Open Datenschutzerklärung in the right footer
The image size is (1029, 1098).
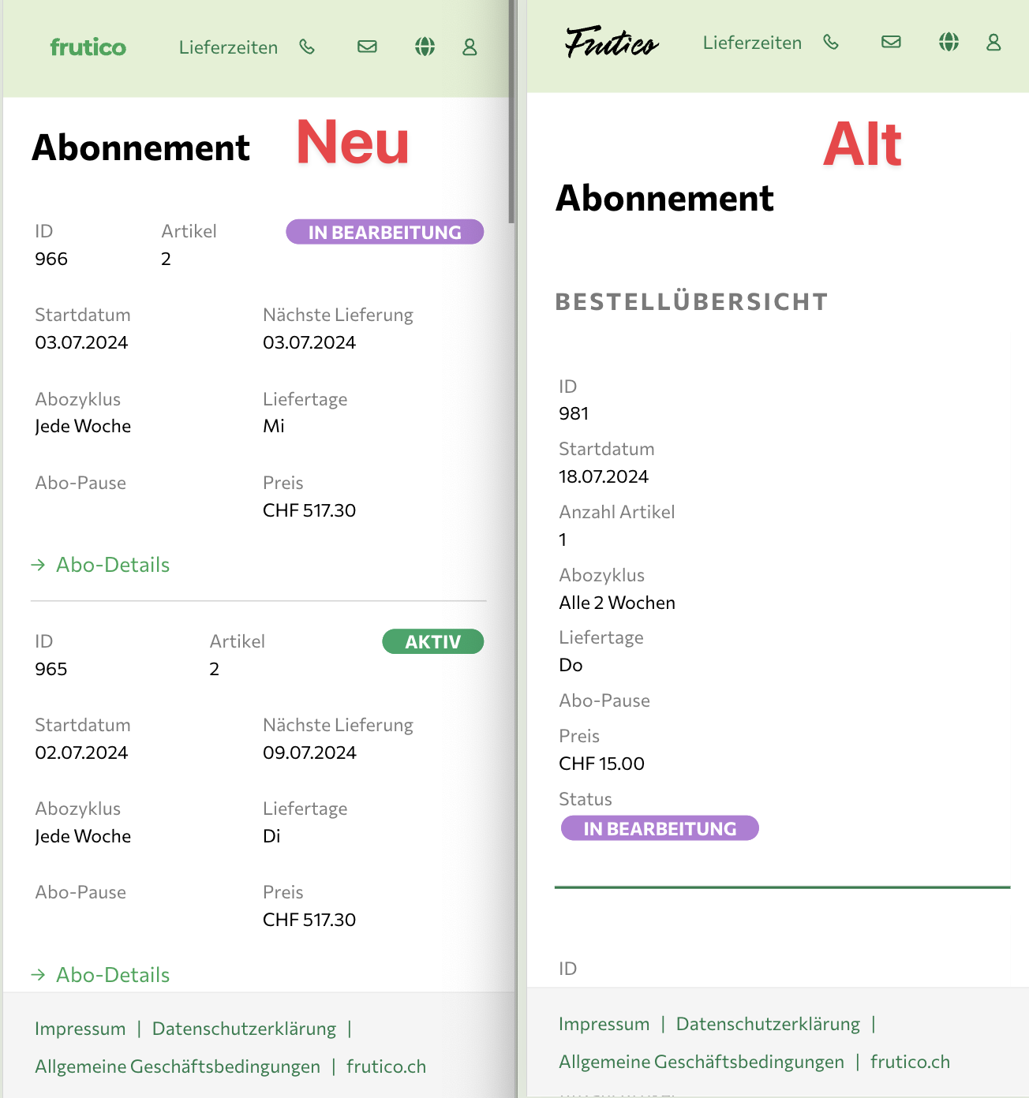[x=768, y=1024]
